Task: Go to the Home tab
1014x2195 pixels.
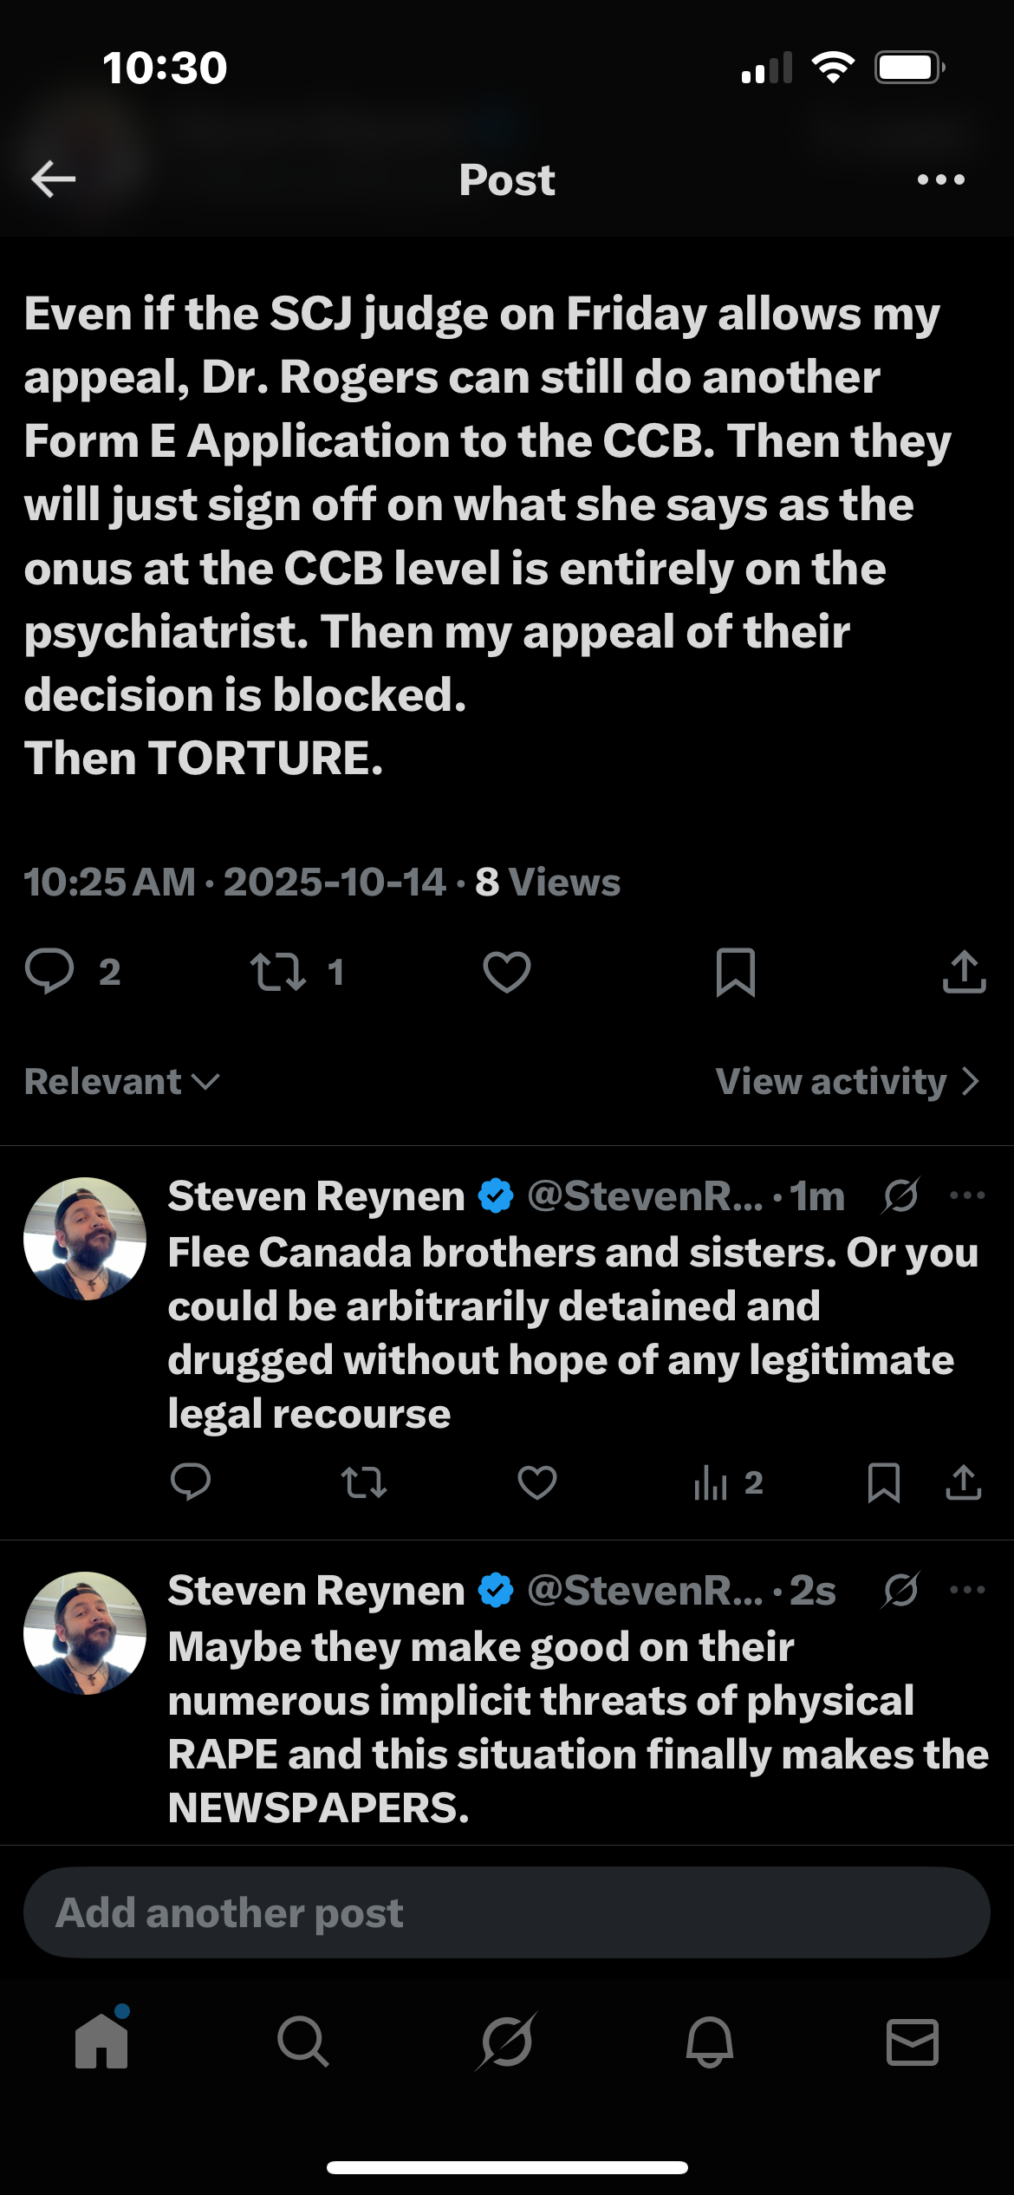Action: [101, 2042]
